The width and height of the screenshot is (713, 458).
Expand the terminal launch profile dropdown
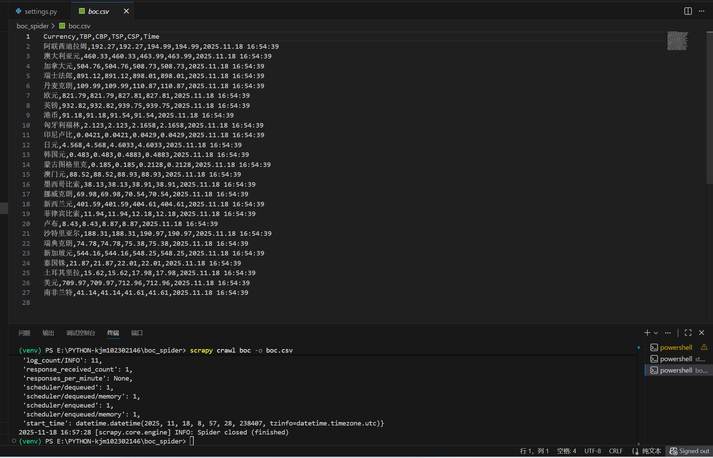656,333
